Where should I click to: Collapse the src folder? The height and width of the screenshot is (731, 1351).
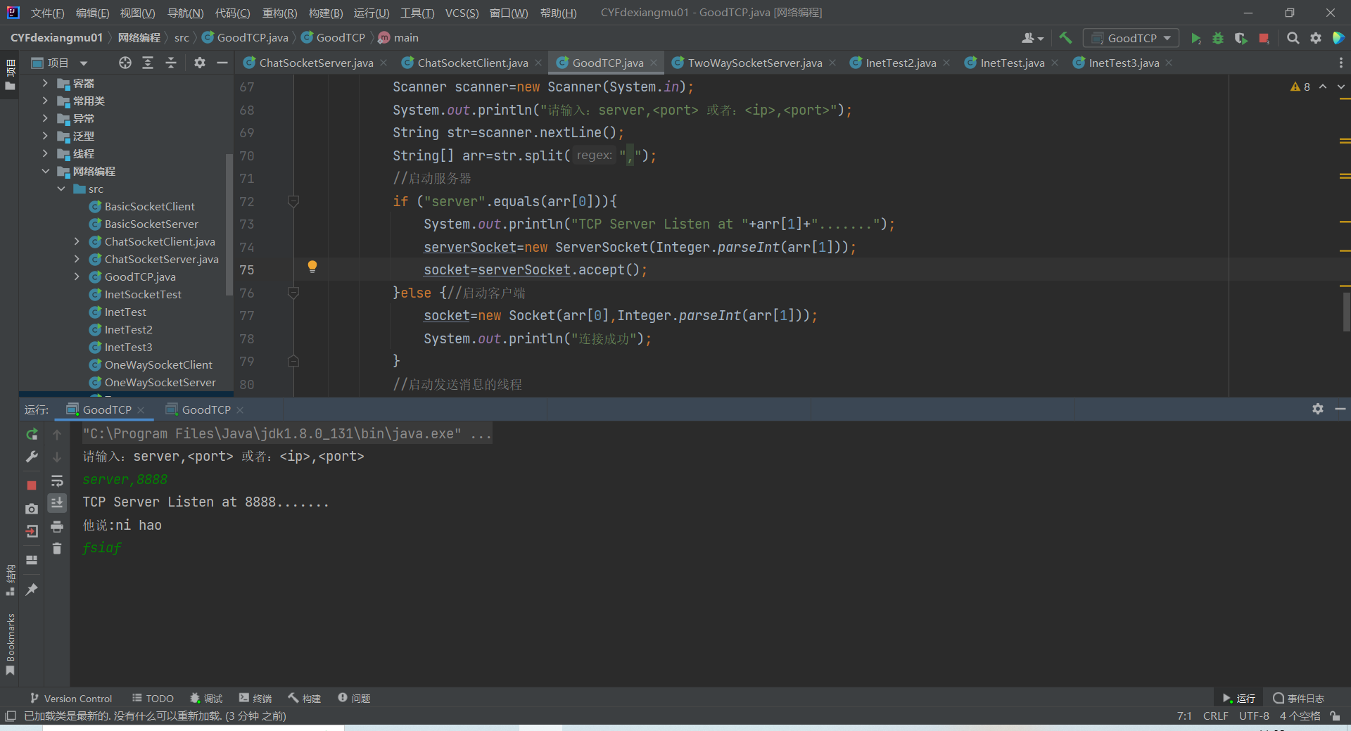(61, 189)
